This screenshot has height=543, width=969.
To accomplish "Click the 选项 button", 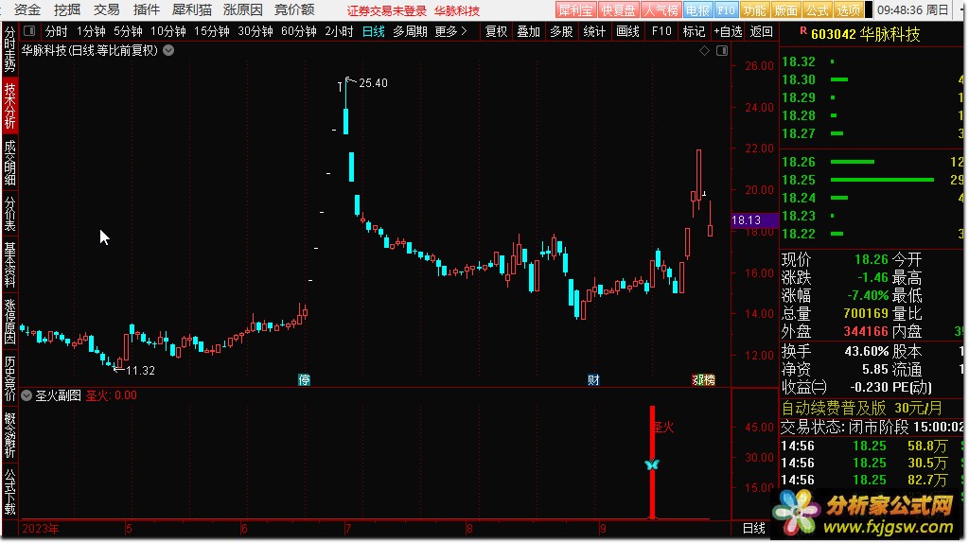I will 848,10.
